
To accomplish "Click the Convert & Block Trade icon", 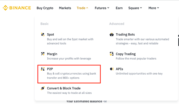I will (x=43, y=88).
